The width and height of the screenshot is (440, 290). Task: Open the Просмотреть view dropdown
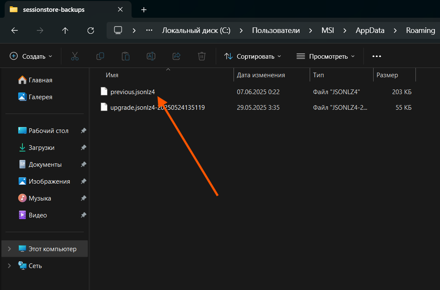point(325,56)
